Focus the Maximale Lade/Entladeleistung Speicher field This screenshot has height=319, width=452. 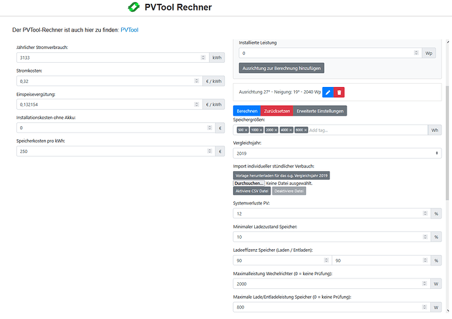click(x=331, y=307)
